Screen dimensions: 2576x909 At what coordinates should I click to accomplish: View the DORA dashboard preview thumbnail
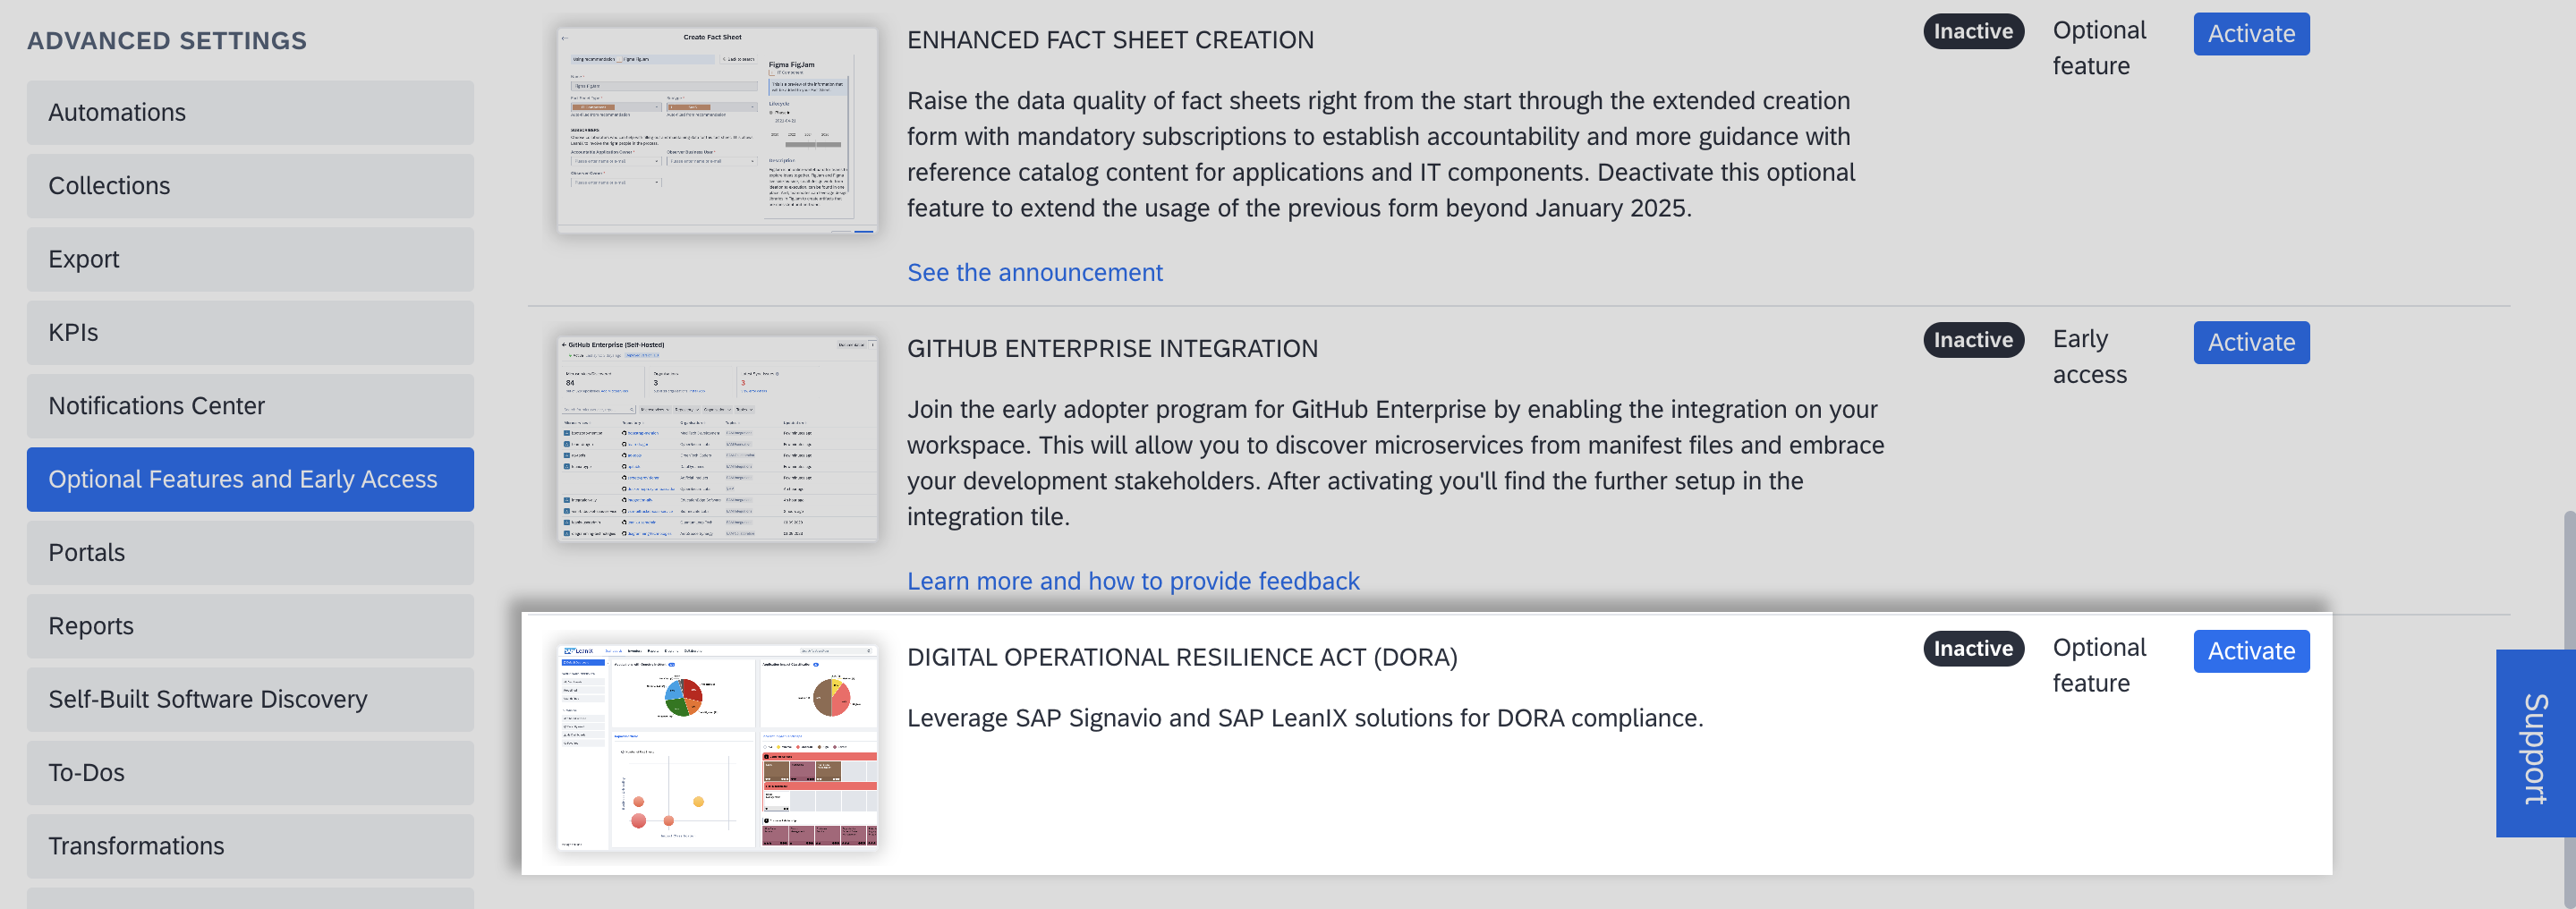point(717,747)
